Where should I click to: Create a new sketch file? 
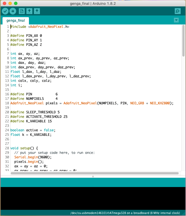coord(22,11)
